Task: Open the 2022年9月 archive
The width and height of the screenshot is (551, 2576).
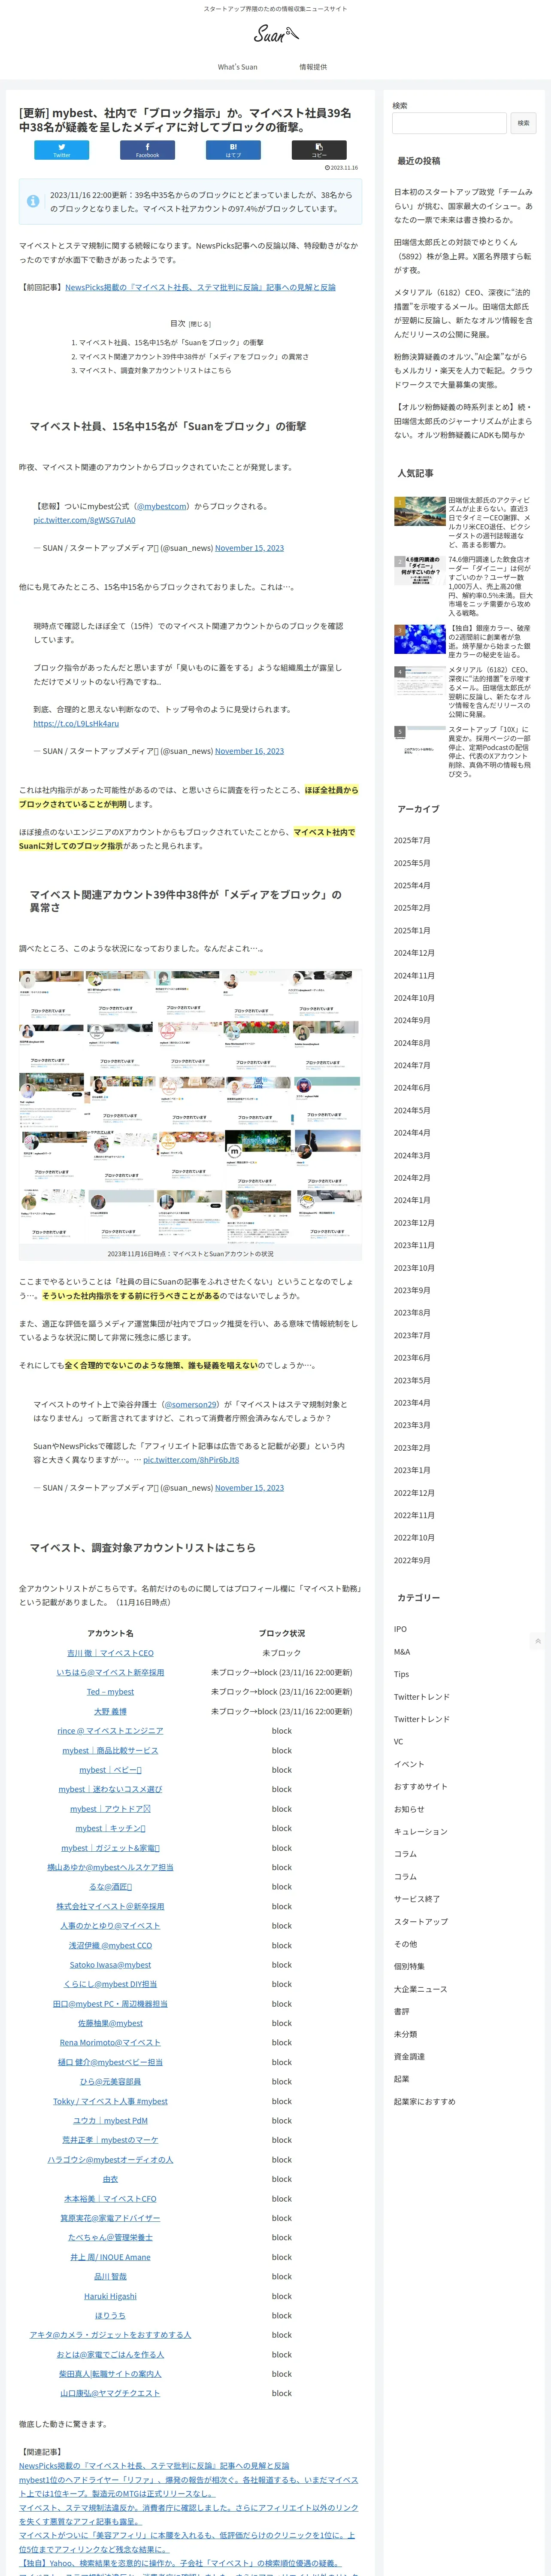Action: pos(412,1560)
